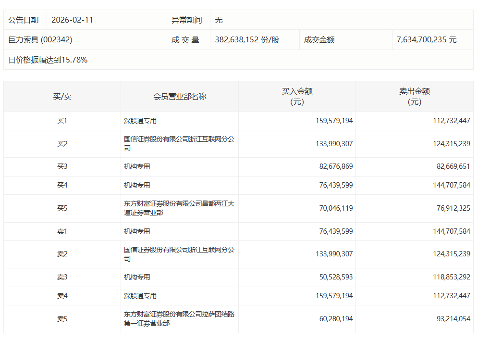Select the 卖1 row label
478x341 pixels.
(x=62, y=232)
